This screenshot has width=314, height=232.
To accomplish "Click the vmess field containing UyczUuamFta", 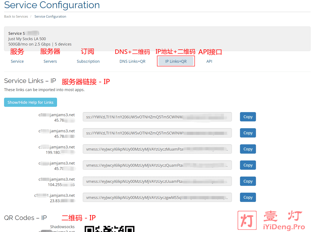I will click(157, 181).
